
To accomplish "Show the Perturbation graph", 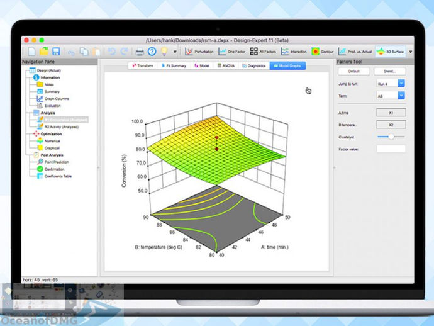I will [x=199, y=52].
